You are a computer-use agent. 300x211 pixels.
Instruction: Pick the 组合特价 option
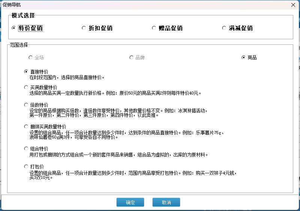pos(26,148)
